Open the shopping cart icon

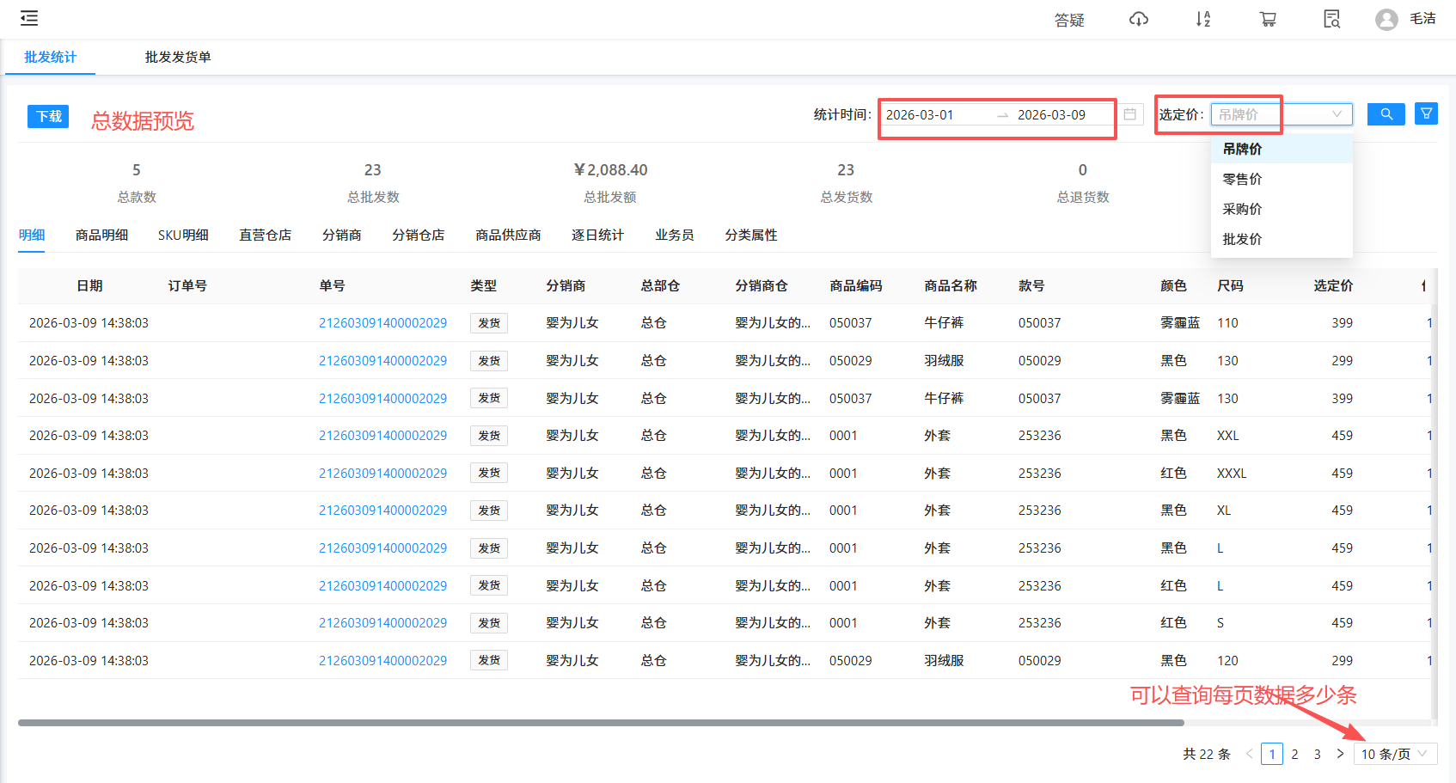tap(1267, 18)
